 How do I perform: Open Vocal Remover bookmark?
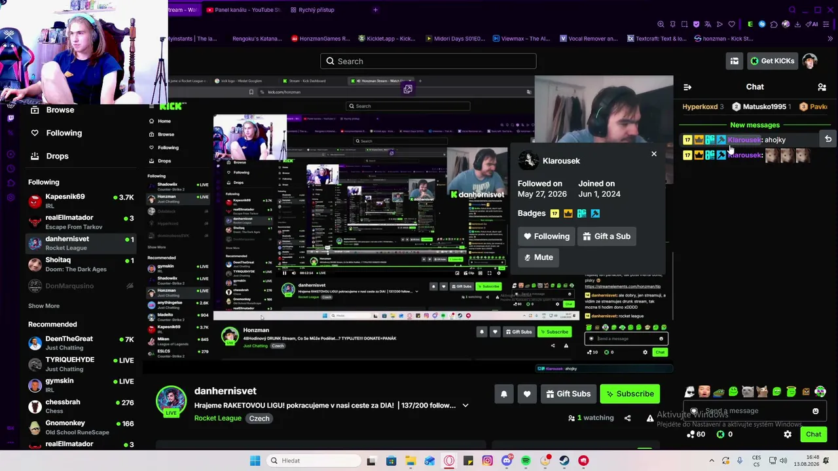[x=588, y=39]
